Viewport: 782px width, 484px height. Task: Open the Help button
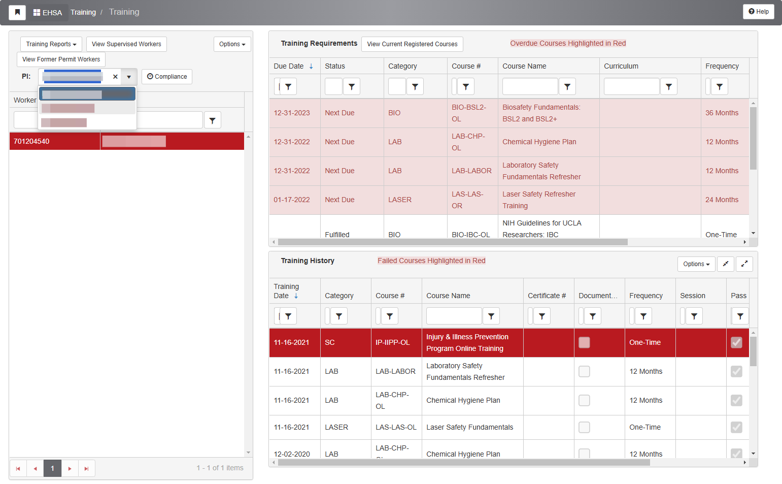point(759,12)
